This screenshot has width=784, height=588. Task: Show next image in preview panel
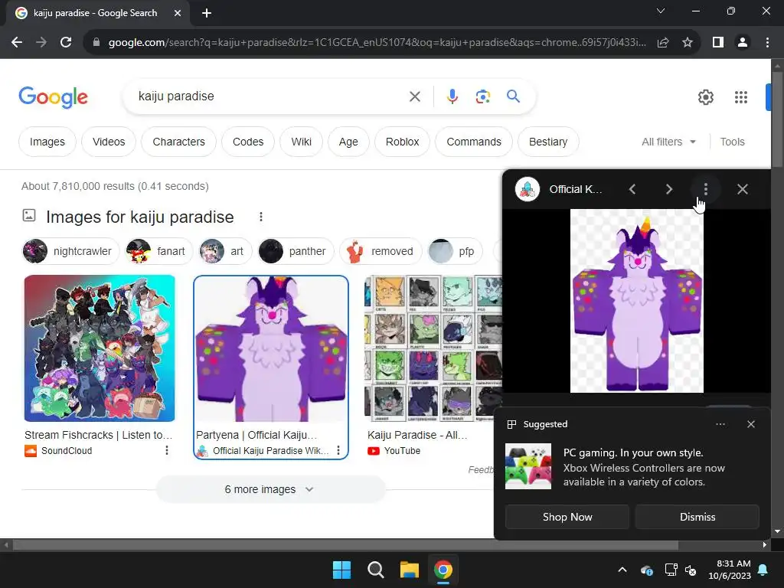(668, 189)
